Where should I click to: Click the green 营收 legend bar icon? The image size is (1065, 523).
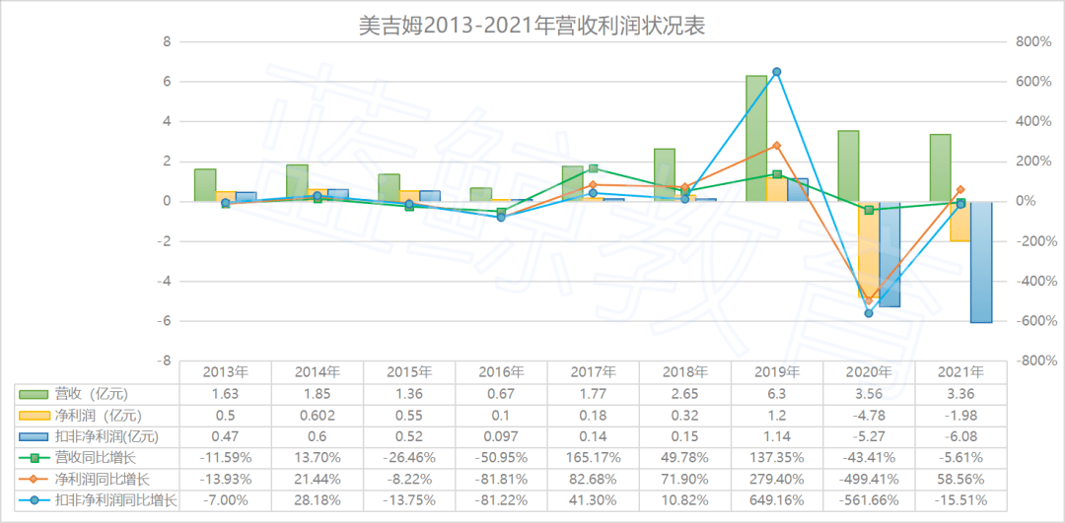click(x=34, y=395)
